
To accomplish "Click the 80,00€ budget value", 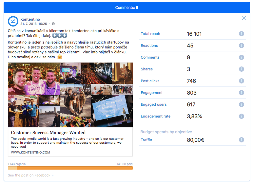I will [195, 140].
